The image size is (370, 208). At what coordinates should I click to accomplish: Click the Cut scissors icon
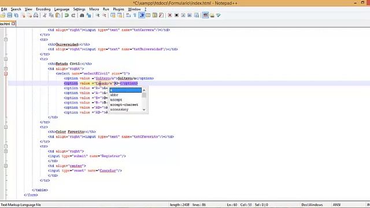click(45, 16)
